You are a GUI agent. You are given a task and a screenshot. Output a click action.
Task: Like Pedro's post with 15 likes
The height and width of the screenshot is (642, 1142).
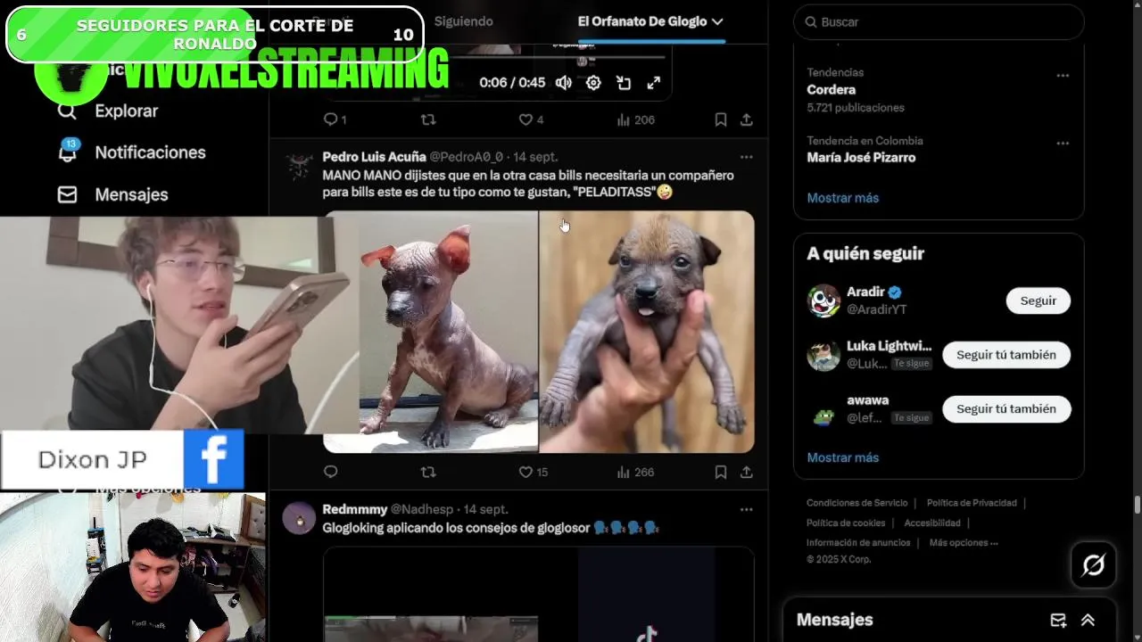534,472
